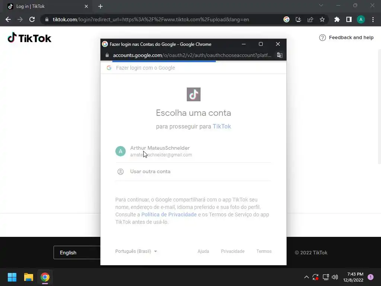This screenshot has width=381, height=286.
Task: Select the Log in | TikTok tab
Action: [x=47, y=6]
